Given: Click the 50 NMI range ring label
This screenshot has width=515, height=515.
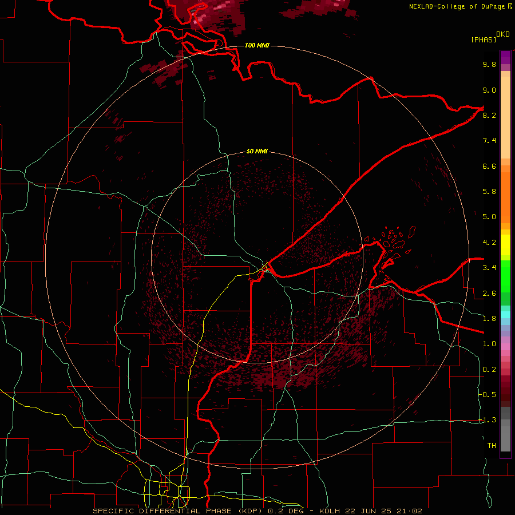Looking at the screenshot, I should click(257, 151).
